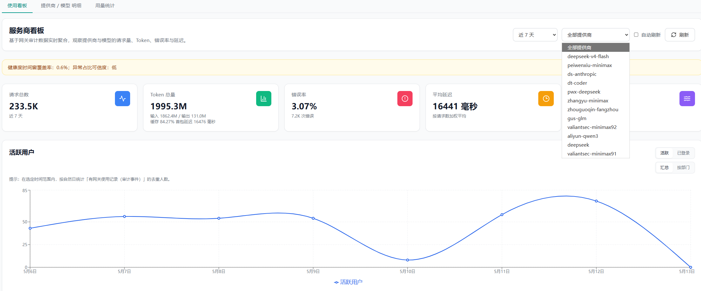The image size is (701, 291).
Task: Open the 用量统计 tab
Action: tap(105, 6)
